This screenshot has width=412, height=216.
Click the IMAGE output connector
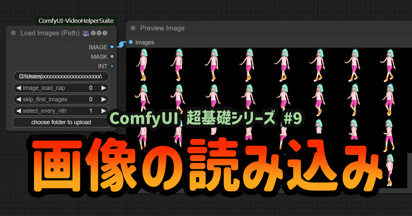tap(112, 47)
